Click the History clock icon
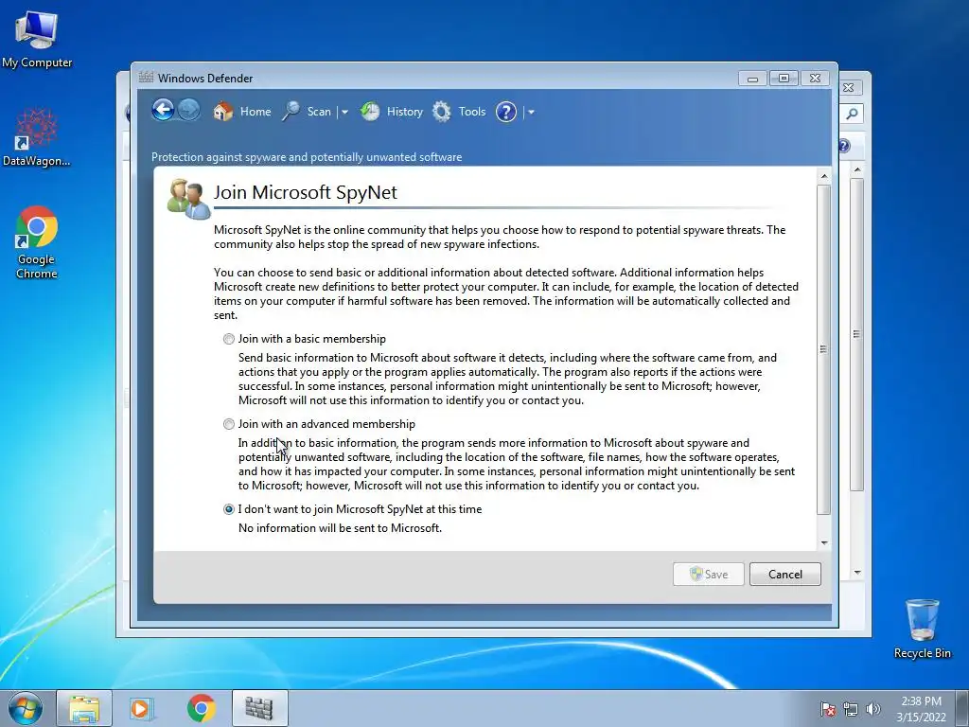The image size is (969, 727). [x=370, y=112]
